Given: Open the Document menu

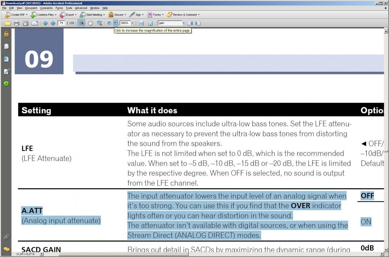Looking at the screenshot, I should (31, 8).
